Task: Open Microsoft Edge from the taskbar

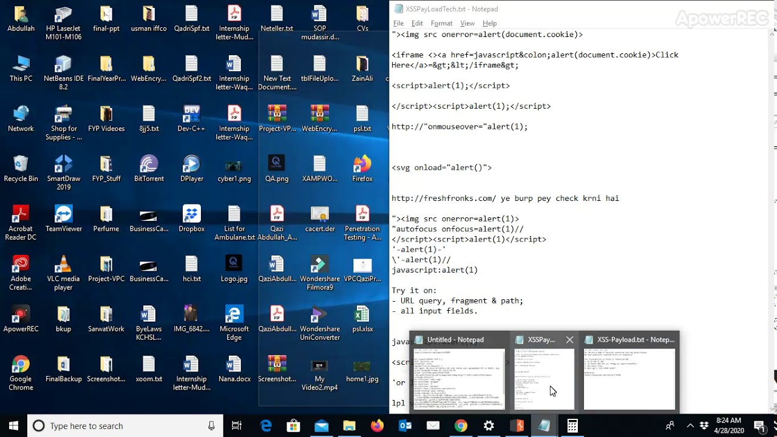Action: click(266, 426)
